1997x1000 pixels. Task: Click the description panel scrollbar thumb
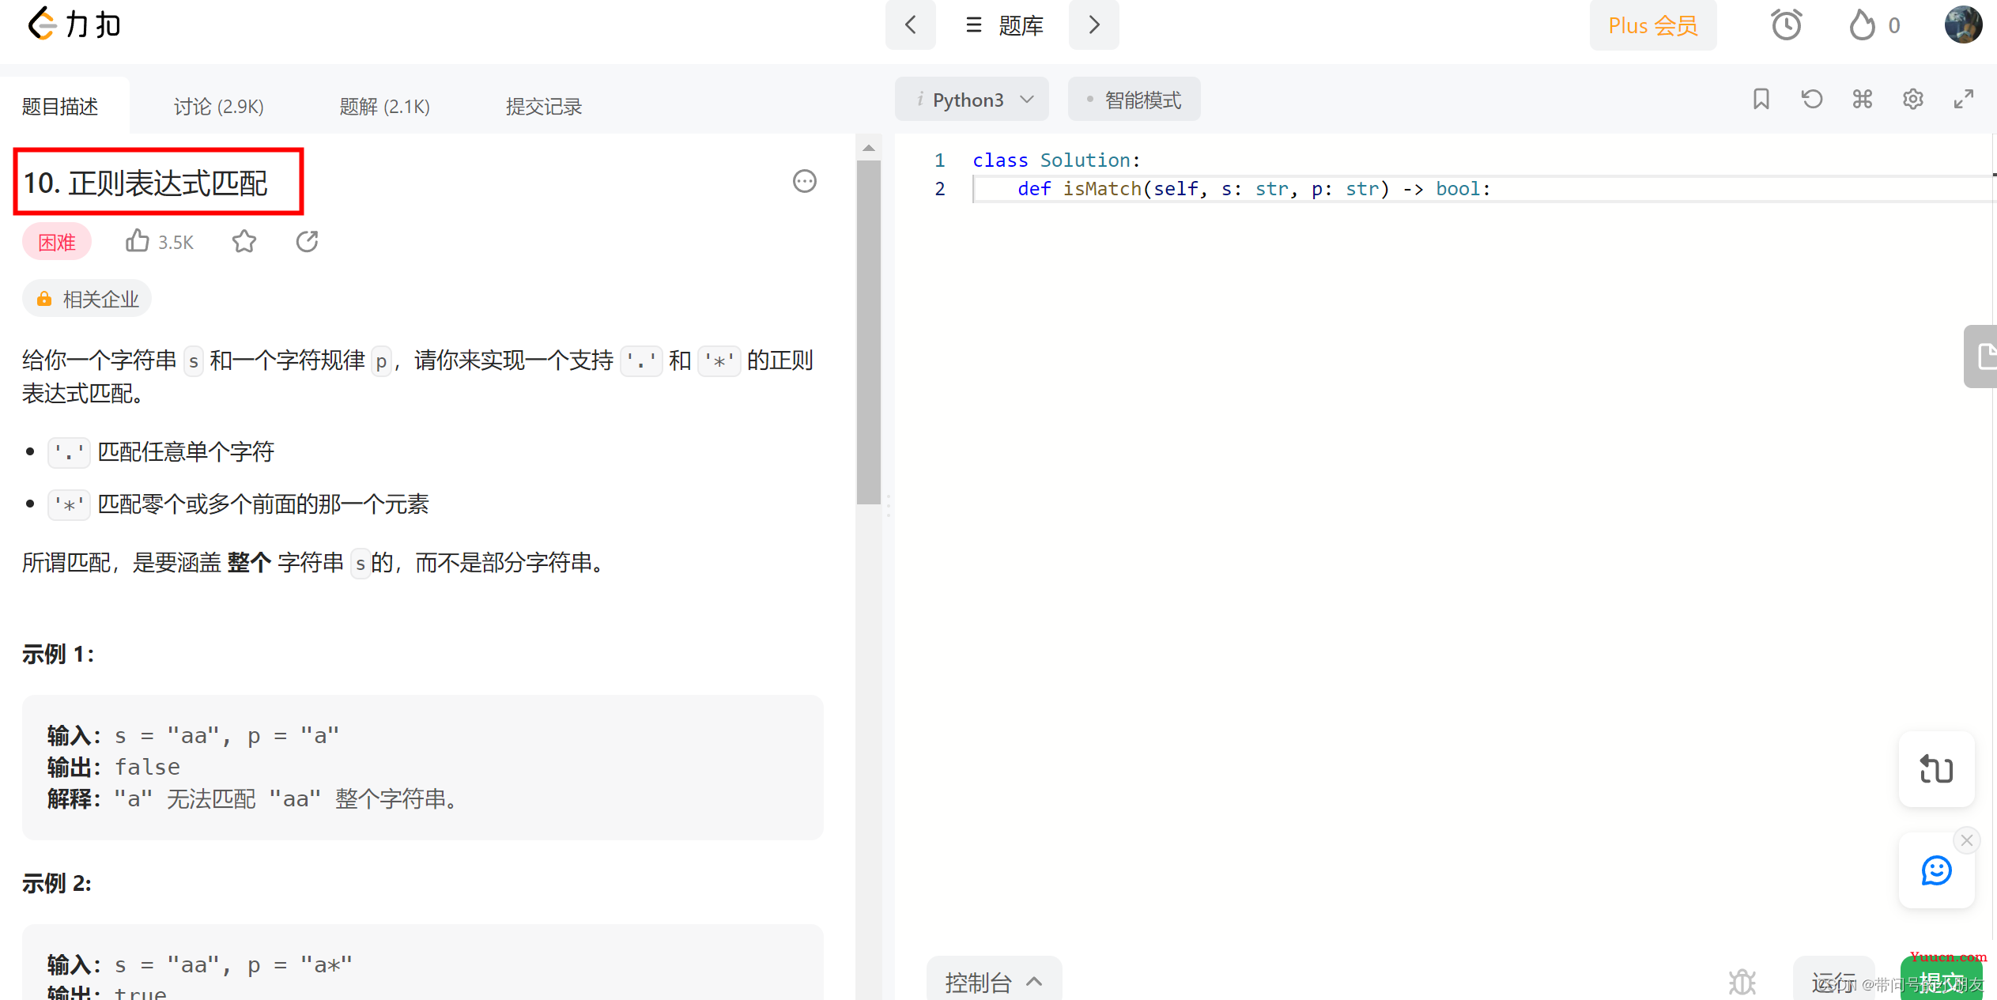coord(868,332)
